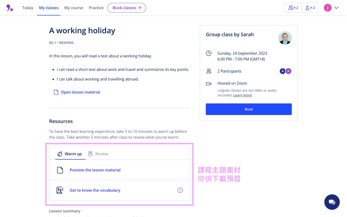Click teacher Sarah's profile photo
The image size is (347, 217).
(285, 38)
